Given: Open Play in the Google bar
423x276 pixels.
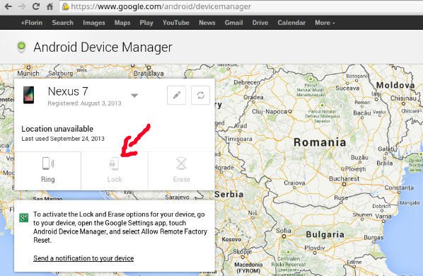Looking at the screenshot, I should tap(146, 23).
